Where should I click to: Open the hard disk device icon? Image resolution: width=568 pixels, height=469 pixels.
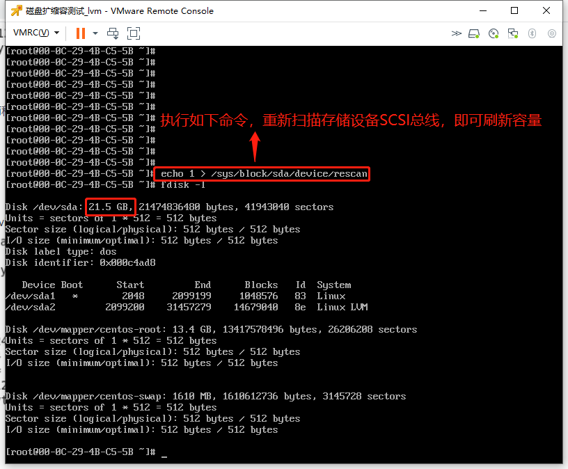click(474, 33)
